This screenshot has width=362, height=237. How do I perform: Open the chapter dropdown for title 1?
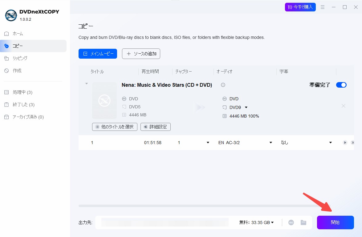(208, 143)
